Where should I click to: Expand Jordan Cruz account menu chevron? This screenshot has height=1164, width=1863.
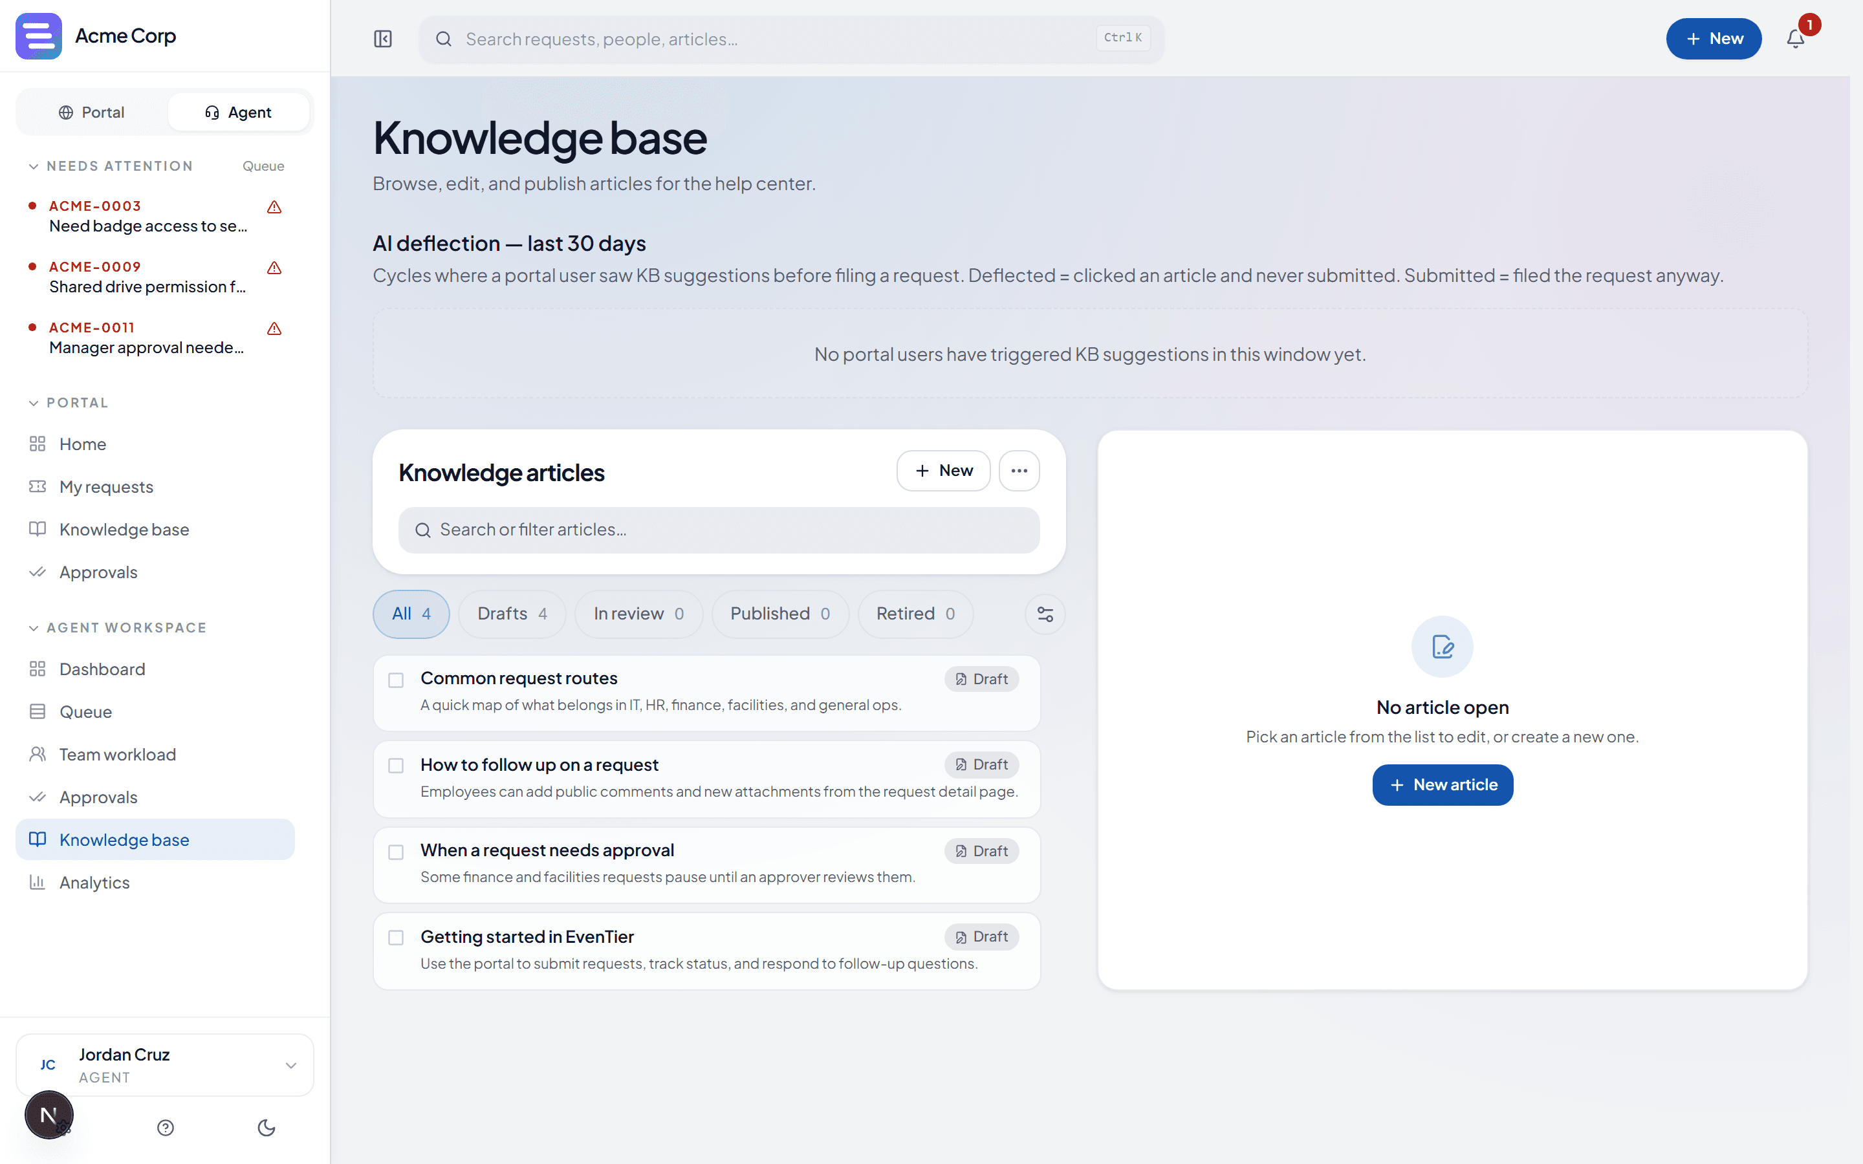pos(291,1066)
